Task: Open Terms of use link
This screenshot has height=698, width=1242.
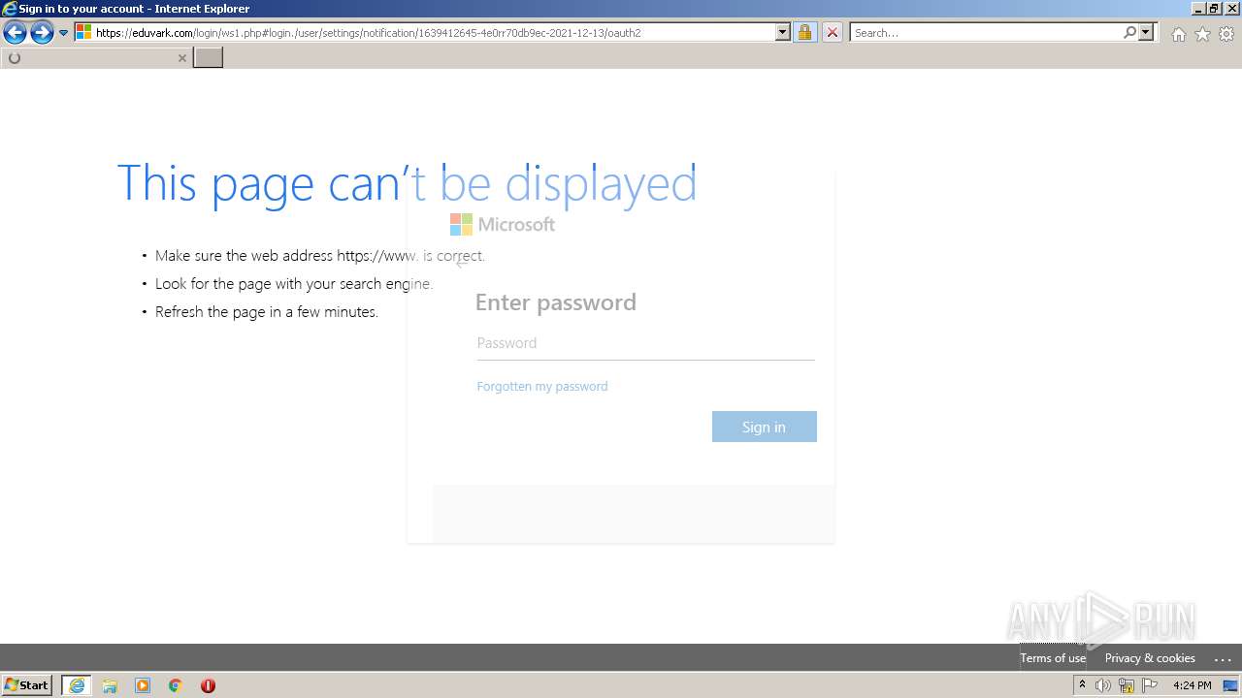Action: click(x=1053, y=658)
